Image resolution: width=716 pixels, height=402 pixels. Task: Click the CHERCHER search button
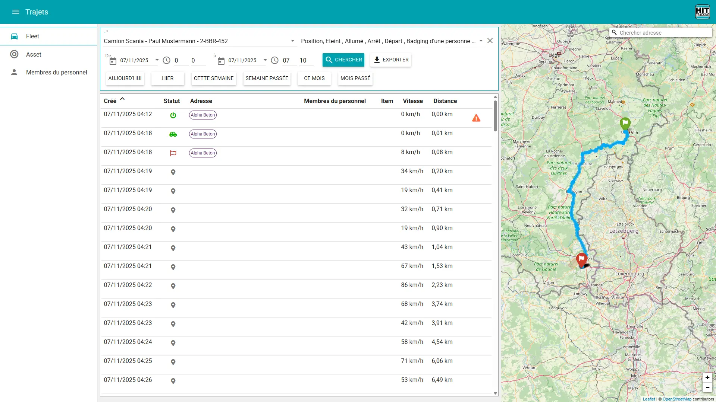tap(343, 60)
